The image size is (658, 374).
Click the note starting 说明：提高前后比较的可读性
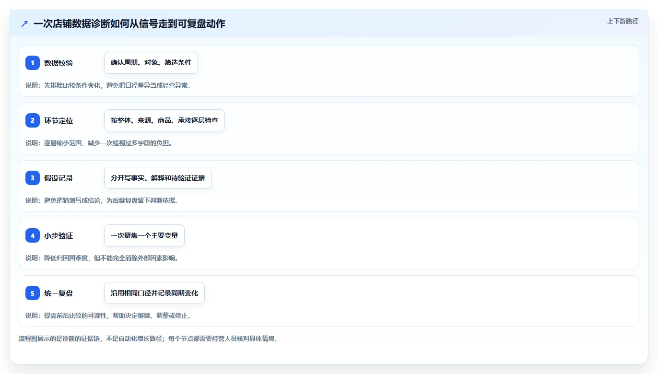coord(108,316)
